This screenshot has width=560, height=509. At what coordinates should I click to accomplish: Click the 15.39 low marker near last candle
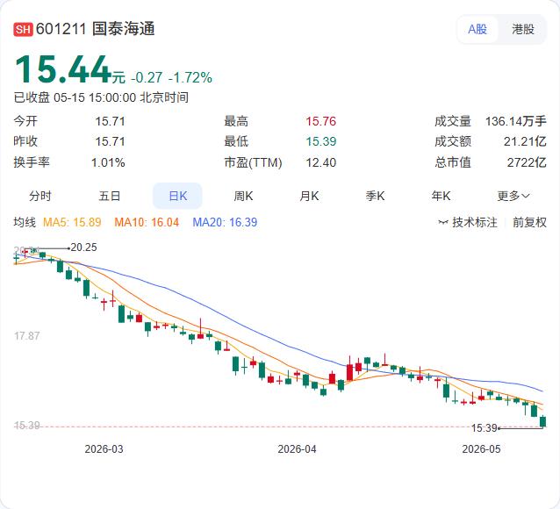[485, 428]
